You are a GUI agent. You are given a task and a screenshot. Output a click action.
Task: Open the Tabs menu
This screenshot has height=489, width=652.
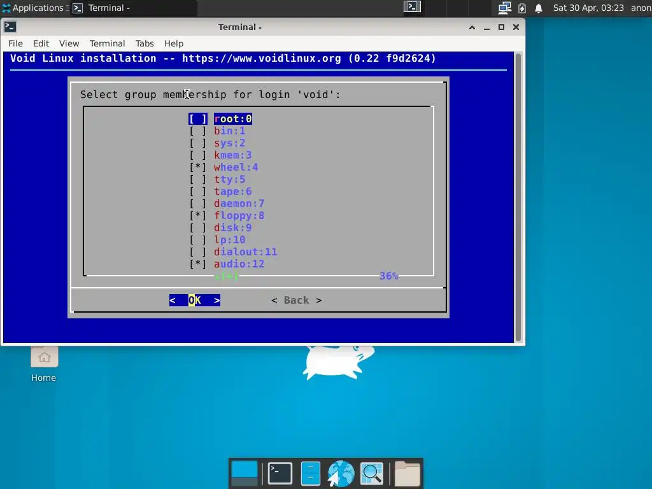point(145,43)
